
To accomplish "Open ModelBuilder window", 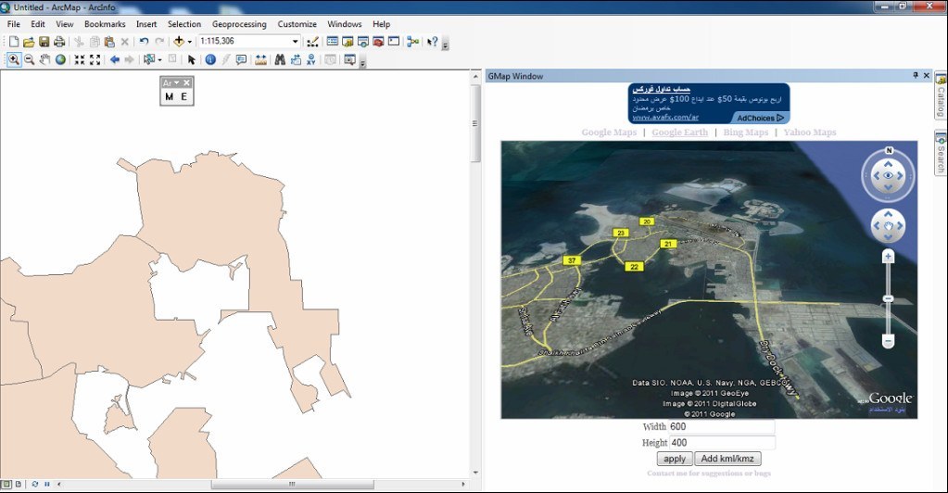I will coord(413,42).
